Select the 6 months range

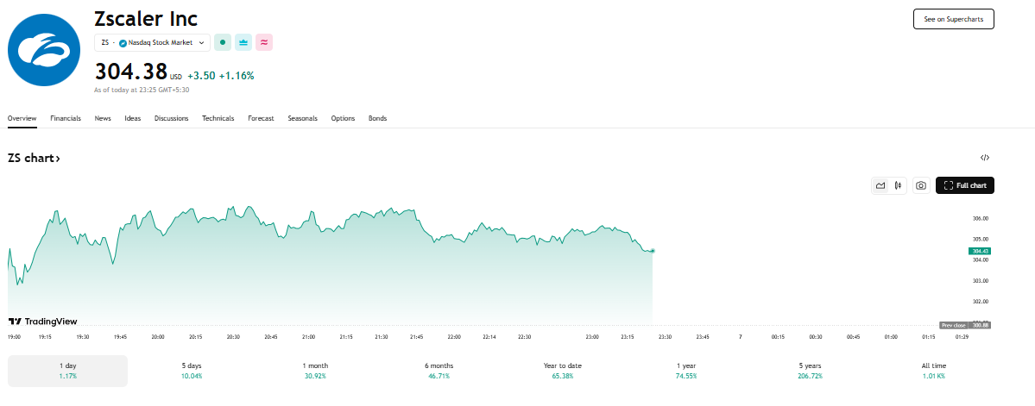coord(439,371)
